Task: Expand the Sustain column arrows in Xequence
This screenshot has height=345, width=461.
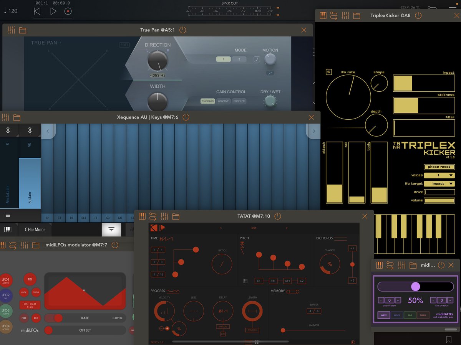Action: coord(30,130)
